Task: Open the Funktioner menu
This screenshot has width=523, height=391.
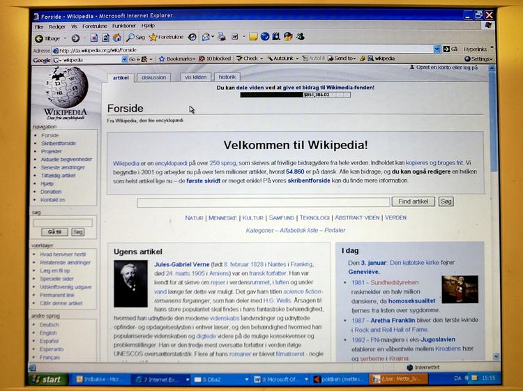Action: 123,26
